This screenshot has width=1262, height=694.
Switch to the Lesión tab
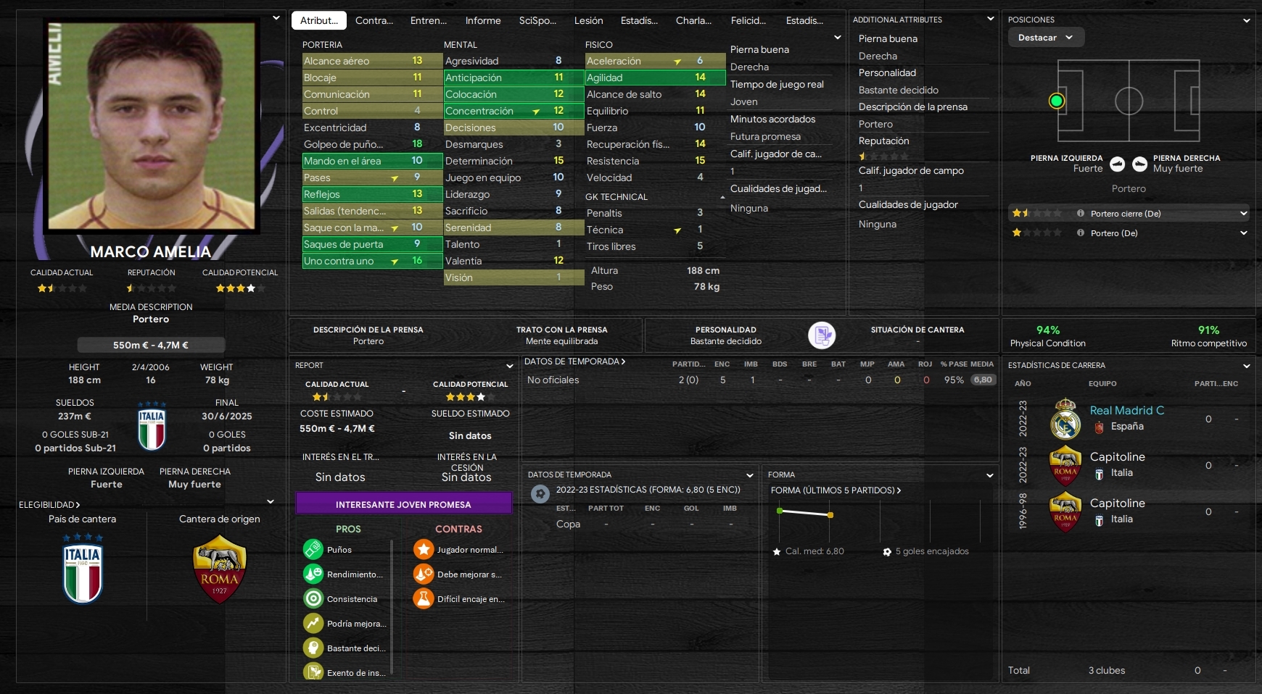589,20
